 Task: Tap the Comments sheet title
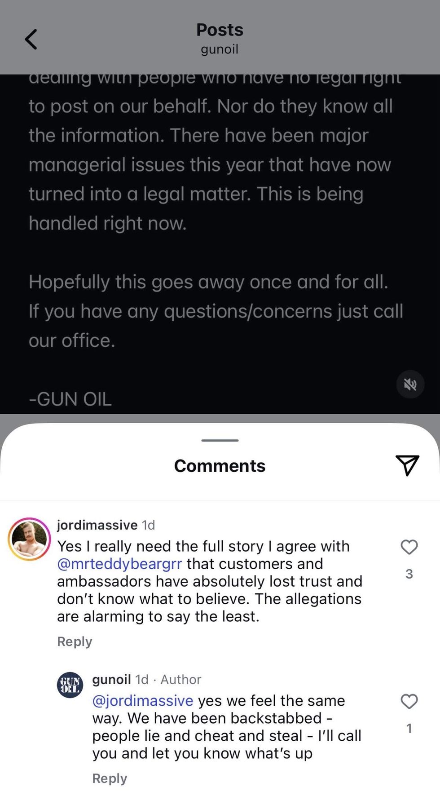click(220, 466)
